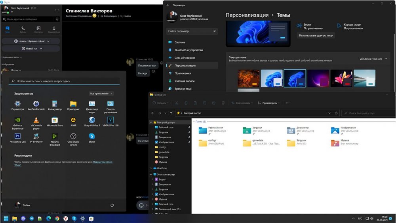Screen dimensions: 396x223
Task: Open VLC media player from pinned apps
Action: [36, 120]
